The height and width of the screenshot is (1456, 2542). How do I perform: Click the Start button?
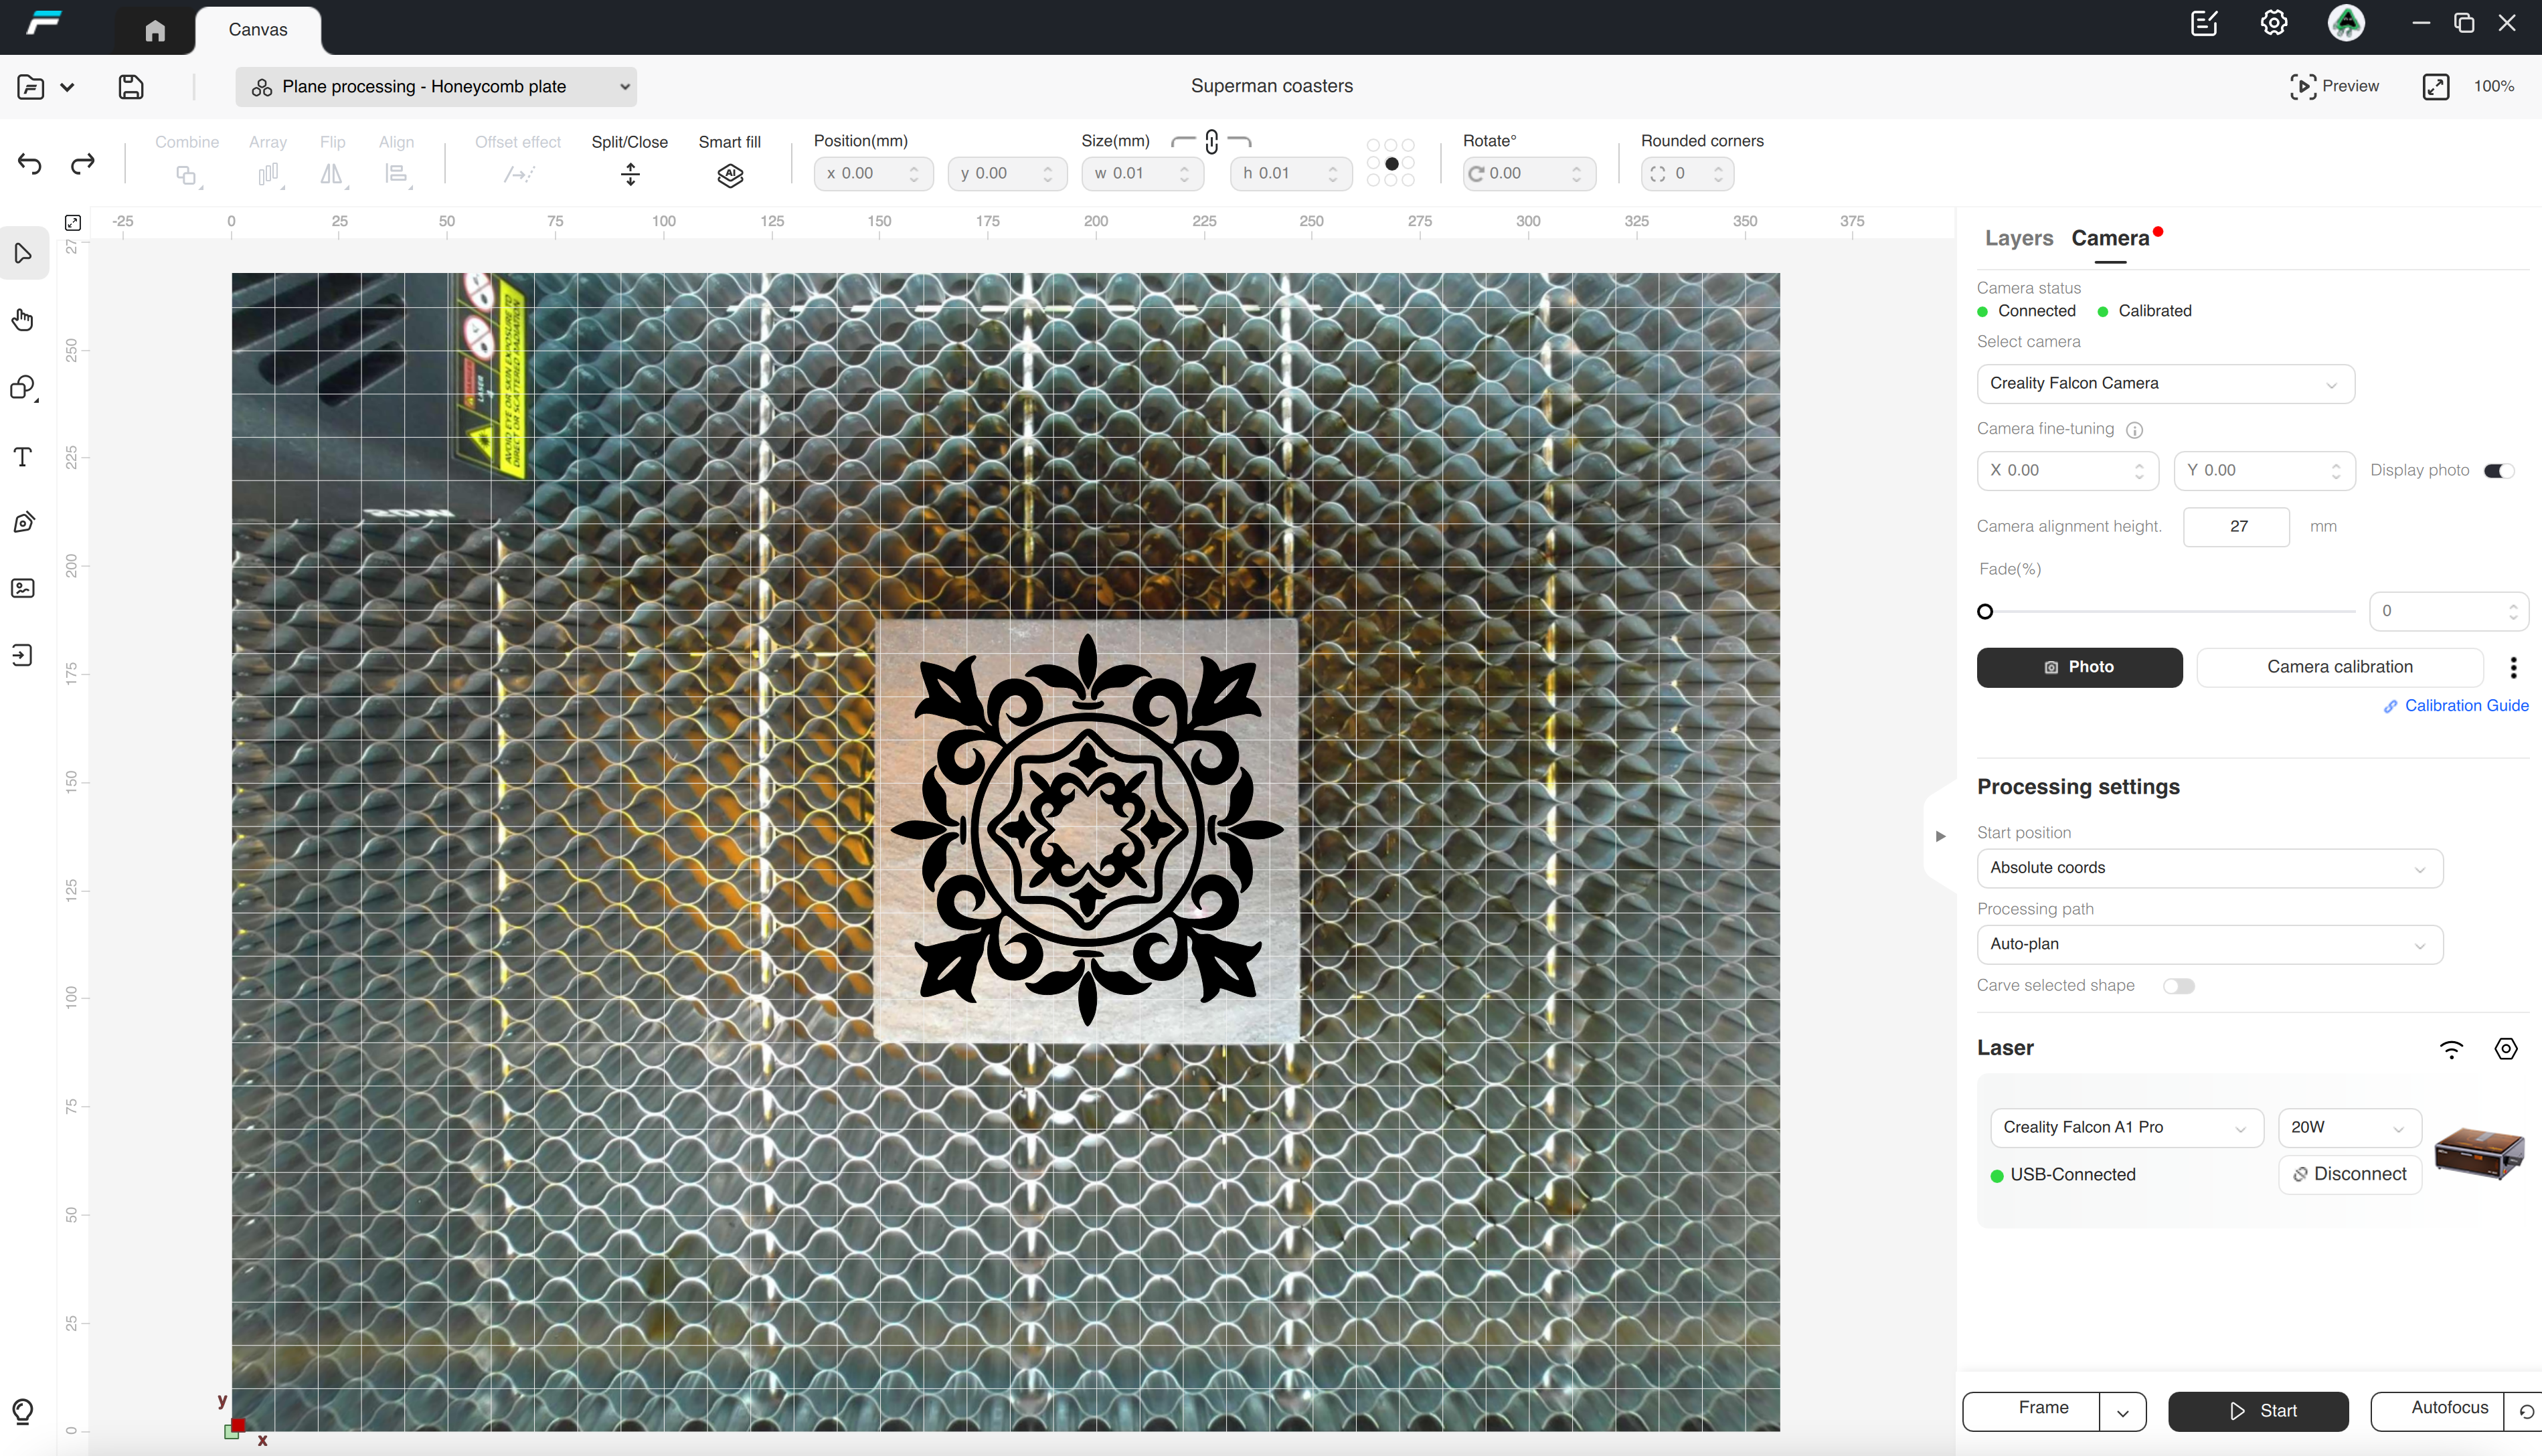tap(2258, 1411)
